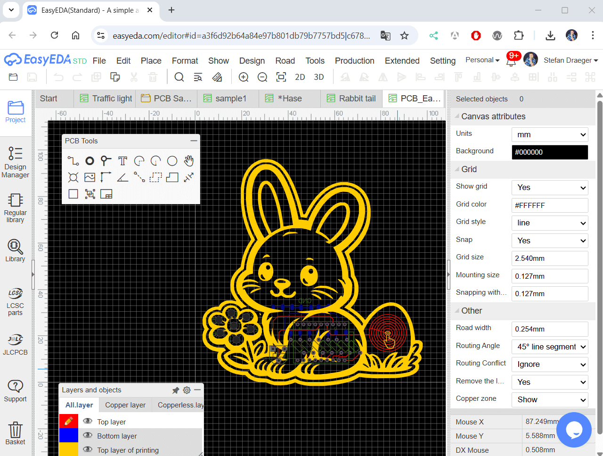This screenshot has height=456, width=603.
Task: Switch to the Rabbit tail tab
Action: 351,99
